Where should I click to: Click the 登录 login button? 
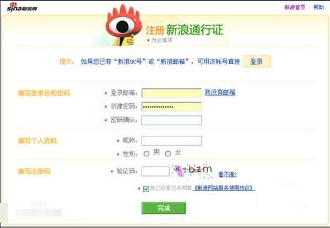tap(256, 62)
